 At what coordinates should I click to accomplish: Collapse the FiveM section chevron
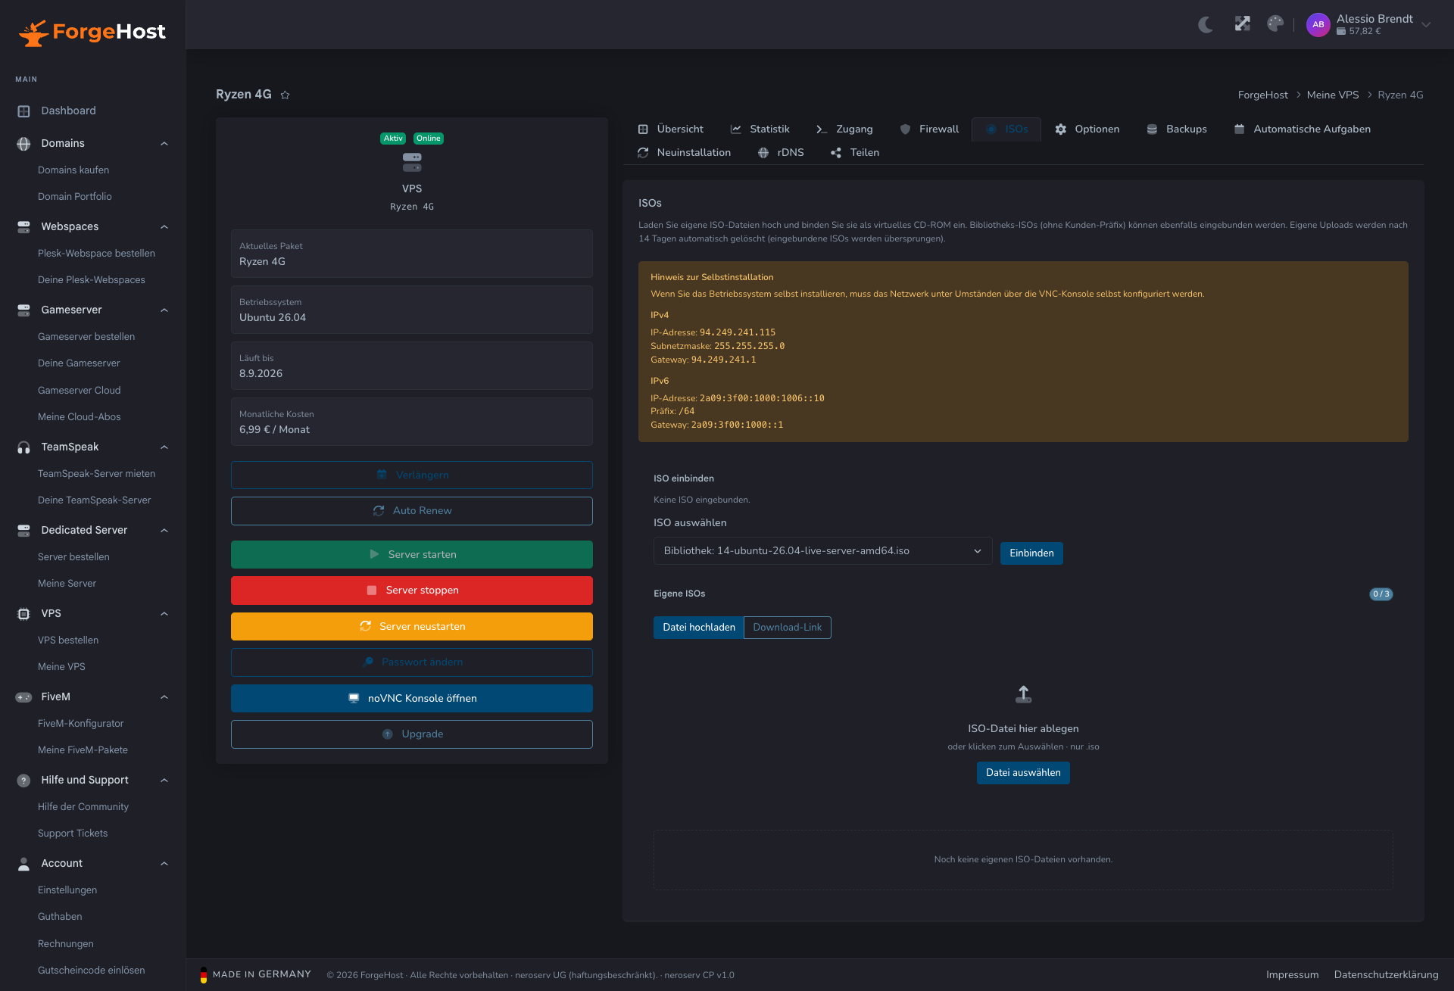click(164, 697)
